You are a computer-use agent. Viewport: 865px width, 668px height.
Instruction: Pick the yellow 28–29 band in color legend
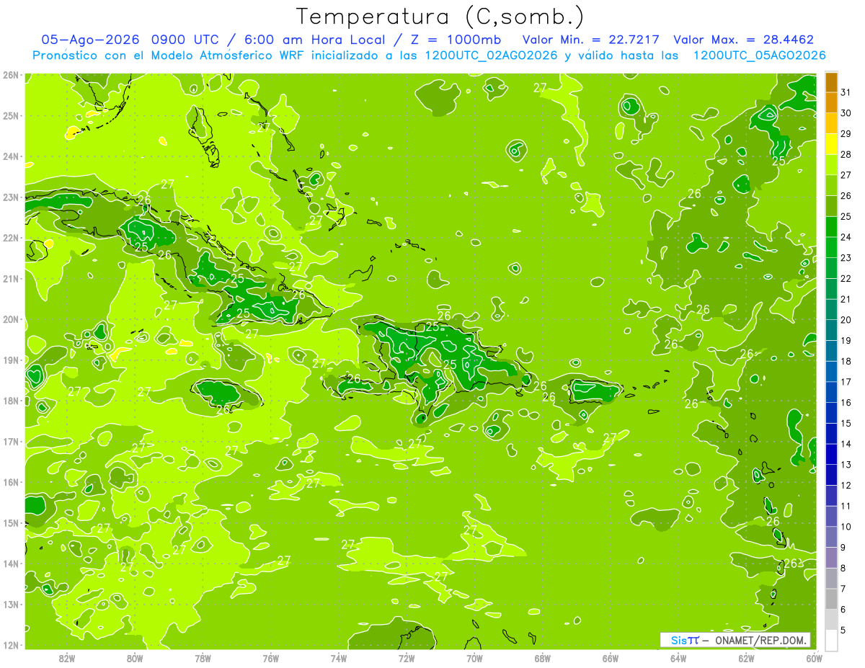pyautogui.click(x=831, y=144)
